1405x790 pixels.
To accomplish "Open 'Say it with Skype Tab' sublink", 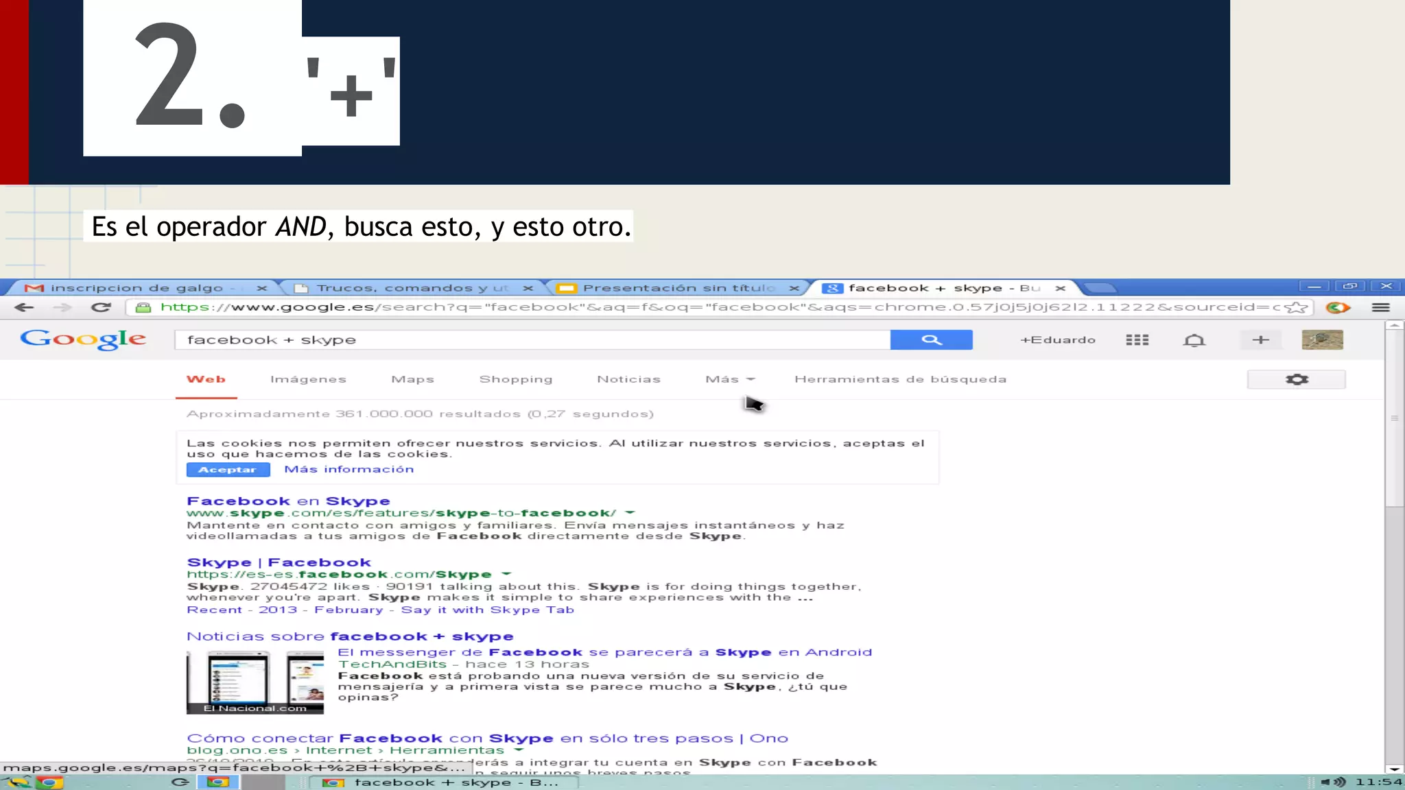I will [488, 610].
